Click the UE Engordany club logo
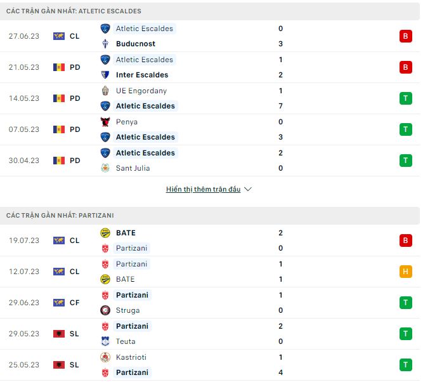423x382 pixels. coord(105,91)
